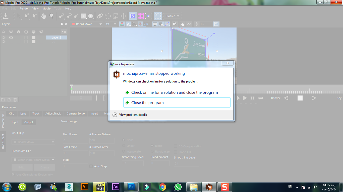
Task: Select the square X rectangle-spline tool
Action: 83,16
